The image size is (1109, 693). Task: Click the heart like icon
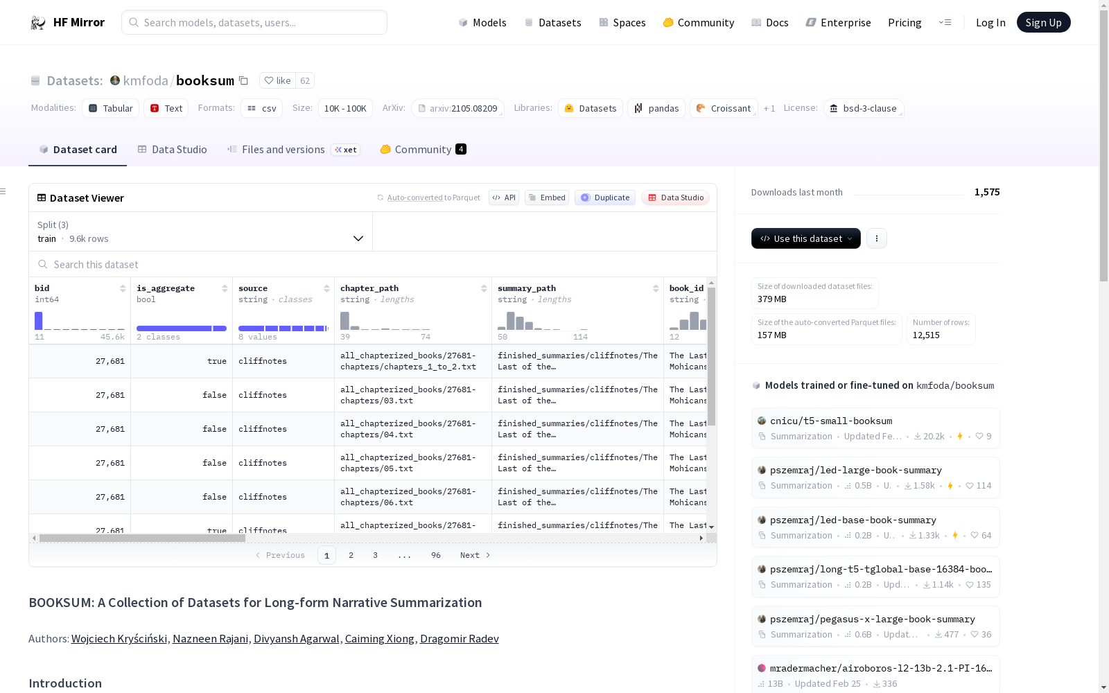tap(269, 80)
